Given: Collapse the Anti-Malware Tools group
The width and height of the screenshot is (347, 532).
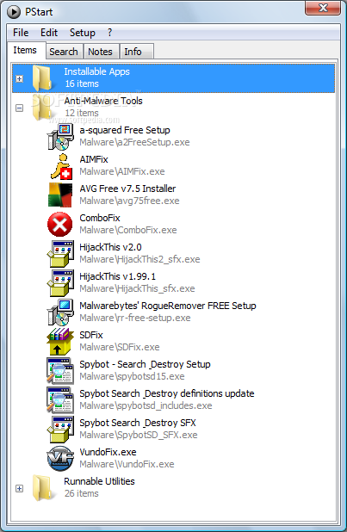Looking at the screenshot, I should click(20, 108).
